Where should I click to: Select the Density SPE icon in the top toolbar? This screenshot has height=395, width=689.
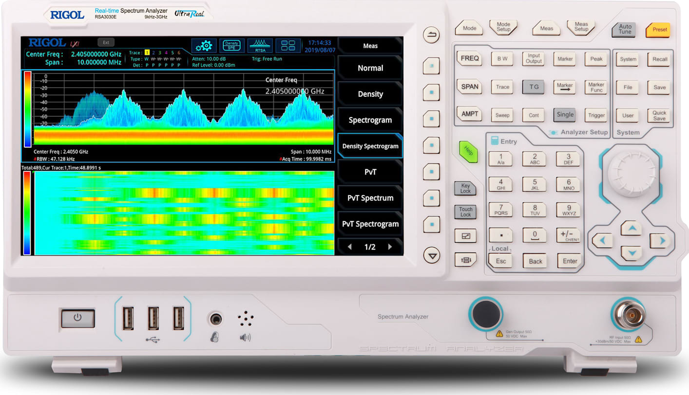231,45
